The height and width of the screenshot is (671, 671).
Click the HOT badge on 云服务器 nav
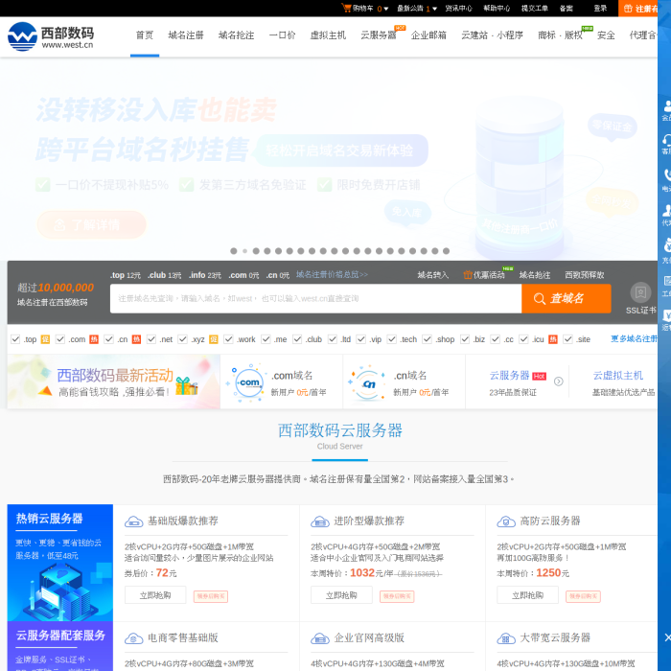coord(400,28)
